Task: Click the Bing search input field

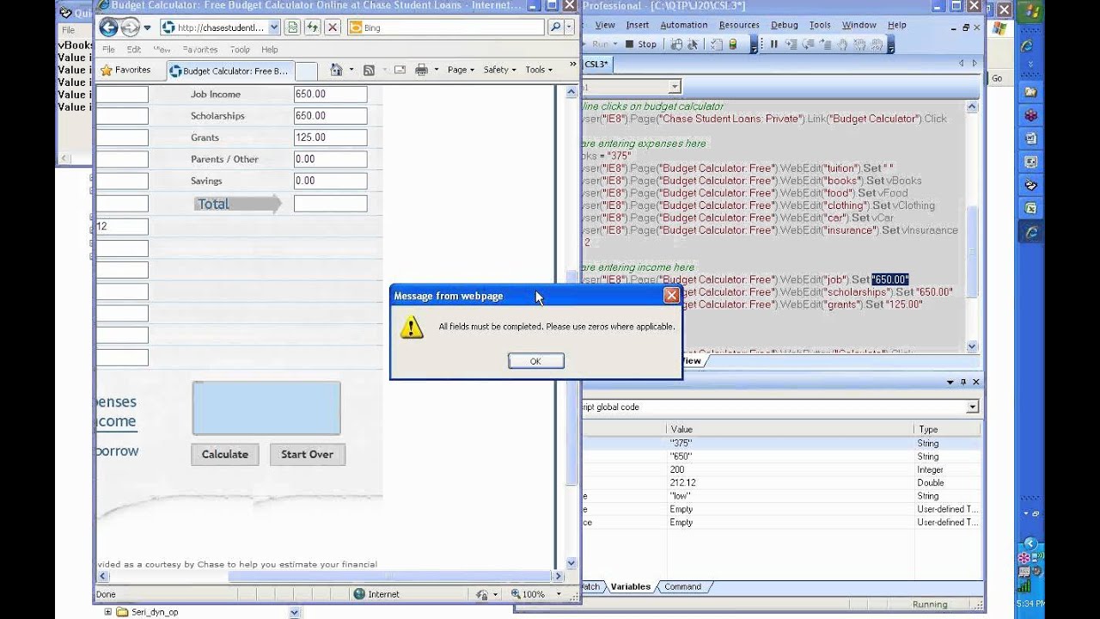Action: click(445, 28)
